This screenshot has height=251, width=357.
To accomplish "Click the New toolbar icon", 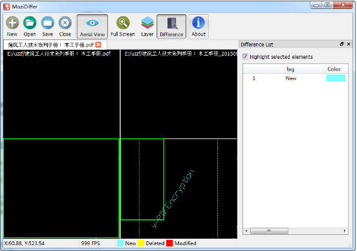I will point(12,27).
